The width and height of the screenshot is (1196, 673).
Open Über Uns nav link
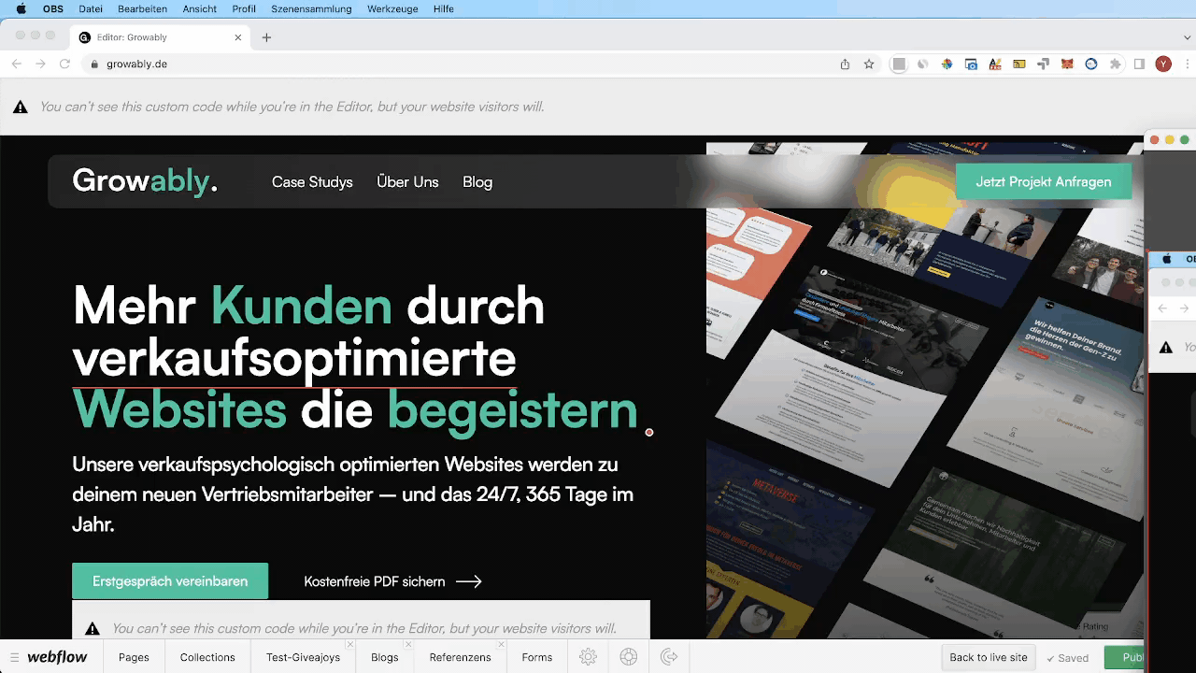point(407,181)
